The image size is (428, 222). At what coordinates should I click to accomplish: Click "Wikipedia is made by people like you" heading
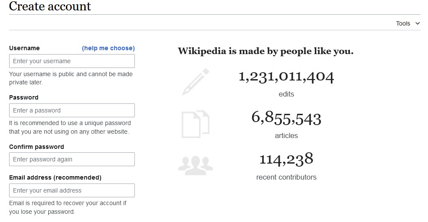(265, 51)
